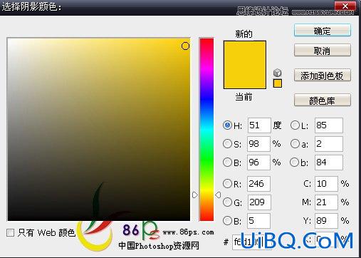Click the hex color code field
This screenshot has height=258, width=361.
pos(252,242)
